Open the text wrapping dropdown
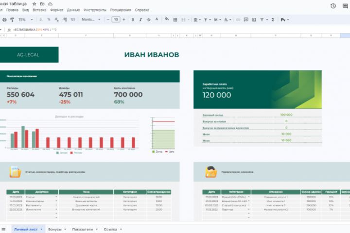The height and width of the screenshot is (233, 350). (x=217, y=19)
